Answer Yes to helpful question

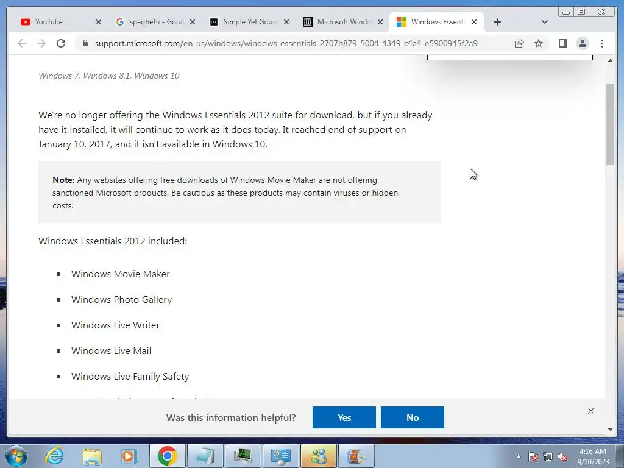344,417
